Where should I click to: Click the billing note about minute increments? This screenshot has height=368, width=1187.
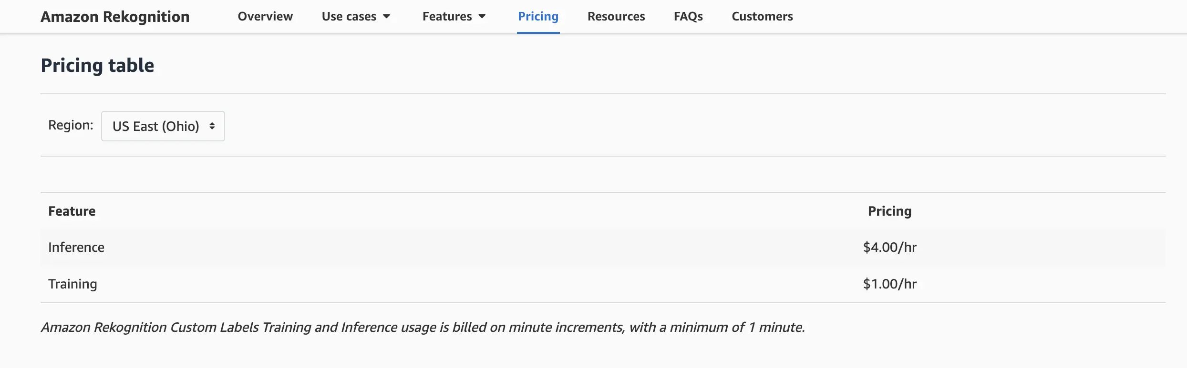click(x=423, y=327)
